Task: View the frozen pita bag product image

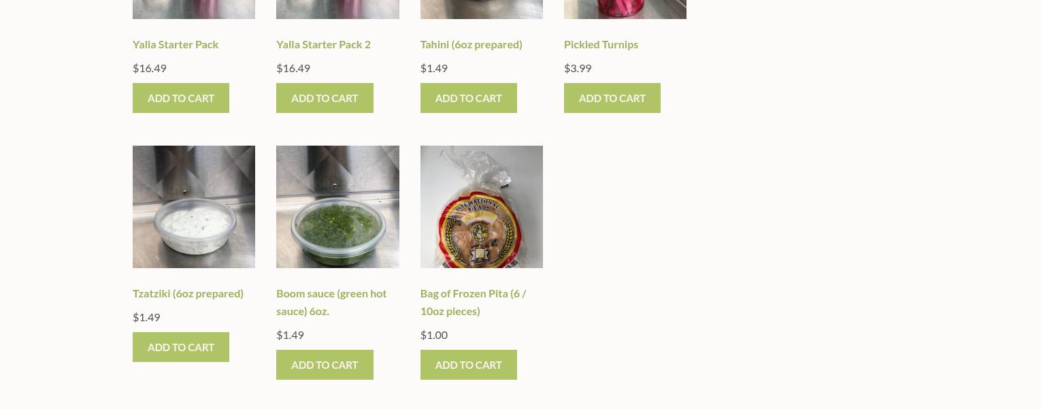Action: point(482,207)
